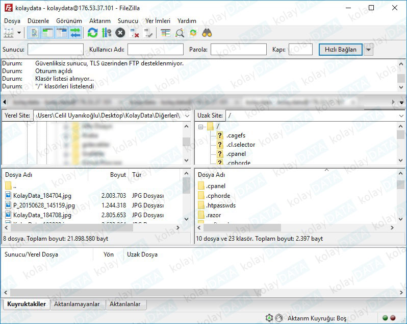Open the directory listing filters dialog
This screenshot has height=324, width=407.
165,33
